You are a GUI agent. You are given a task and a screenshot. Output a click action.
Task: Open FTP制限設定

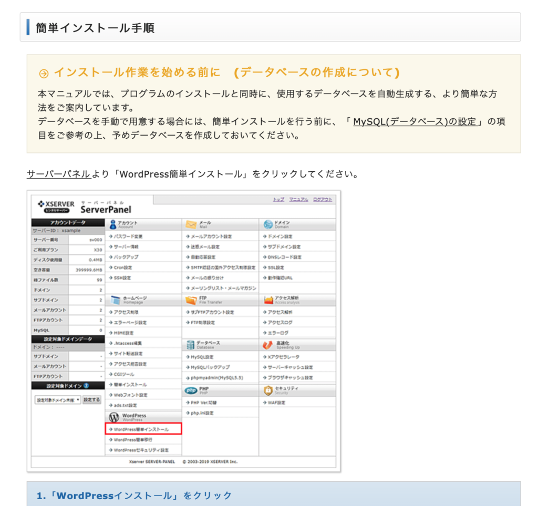[203, 323]
